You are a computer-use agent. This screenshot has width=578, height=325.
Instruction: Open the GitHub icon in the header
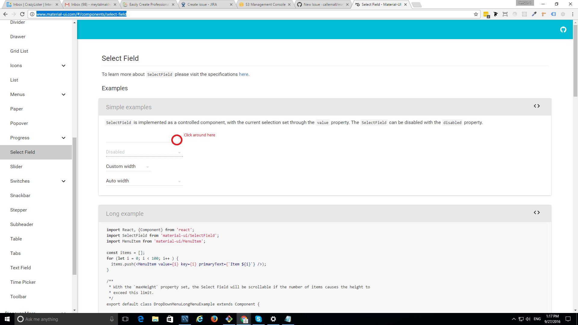point(563,29)
